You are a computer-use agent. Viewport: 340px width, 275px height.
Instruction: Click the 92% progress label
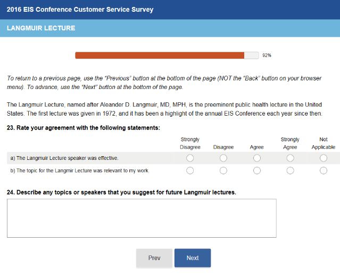pyautogui.click(x=267, y=55)
